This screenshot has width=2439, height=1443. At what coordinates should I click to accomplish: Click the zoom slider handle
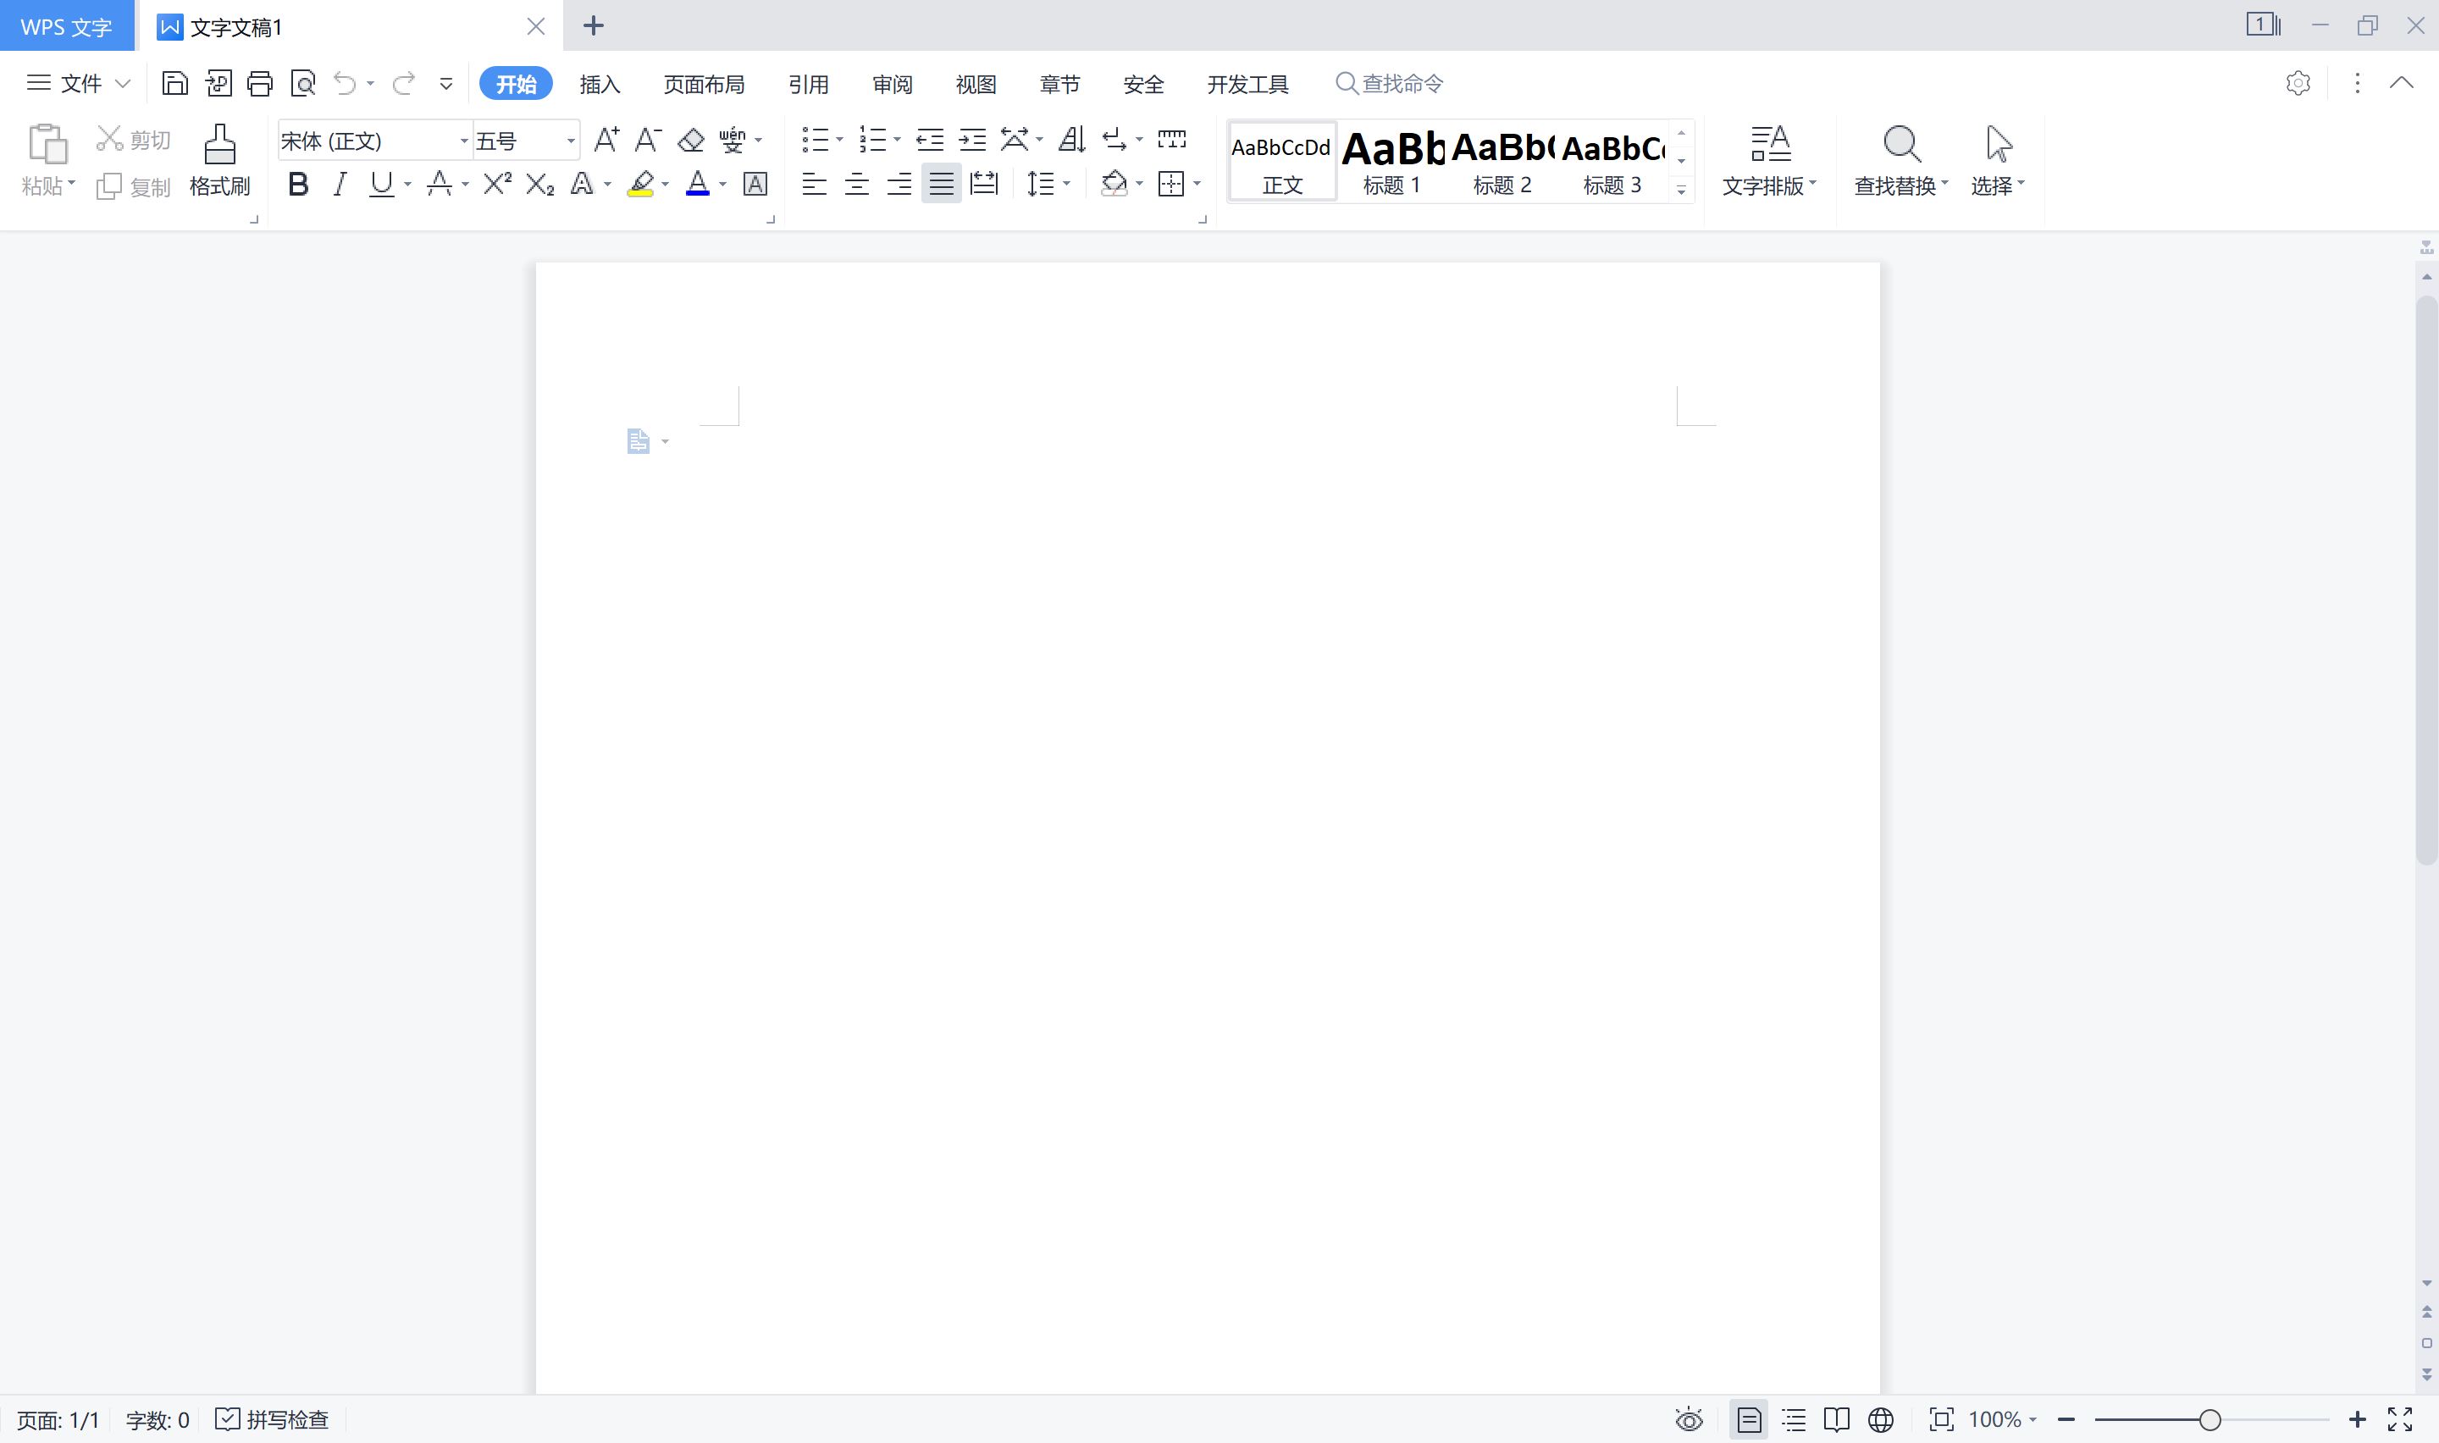tap(2209, 1419)
